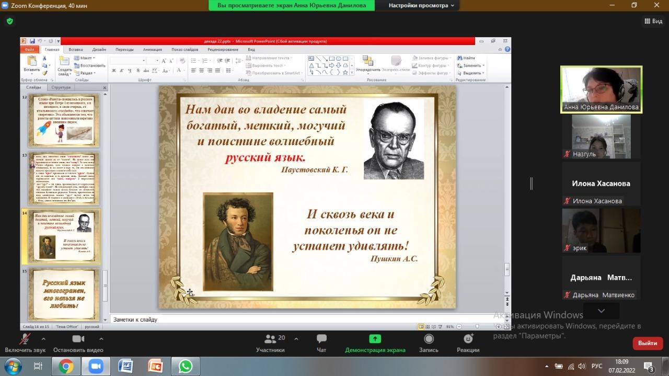Switch to slide sorter view in status bar
The image size is (669, 376).
click(x=428, y=327)
